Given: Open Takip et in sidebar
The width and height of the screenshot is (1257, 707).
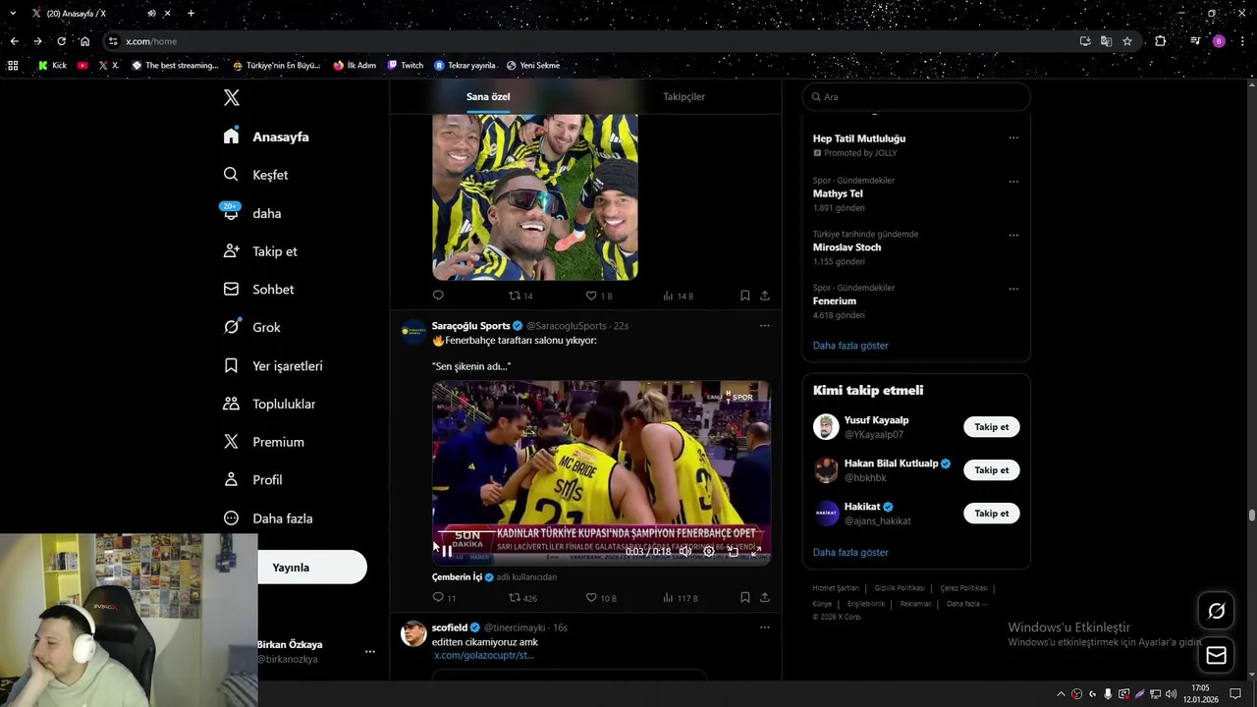Looking at the screenshot, I should 260,251.
